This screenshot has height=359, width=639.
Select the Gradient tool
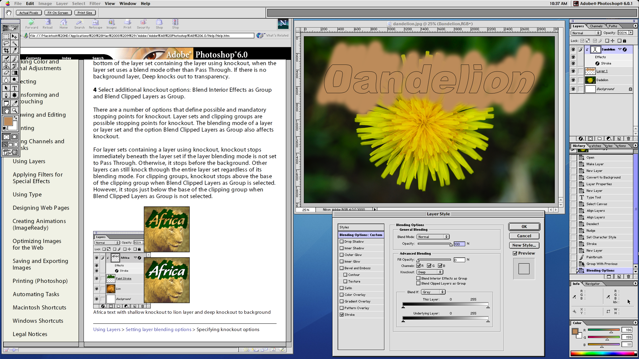[15, 73]
